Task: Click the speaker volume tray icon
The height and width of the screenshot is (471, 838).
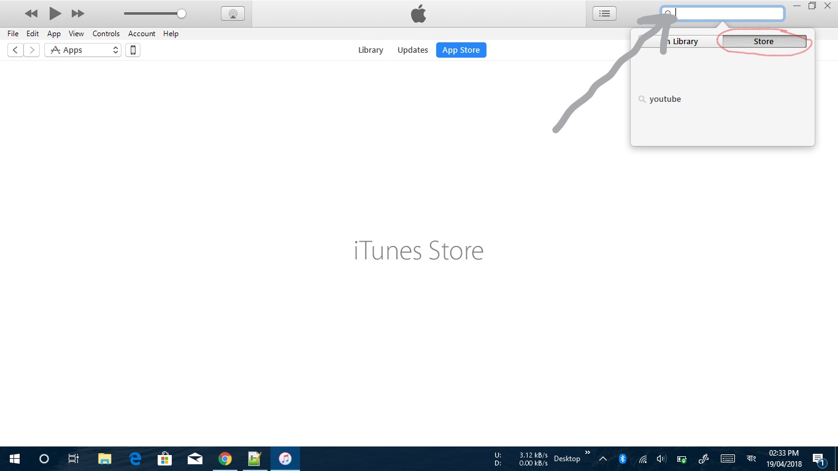Action: click(x=661, y=459)
